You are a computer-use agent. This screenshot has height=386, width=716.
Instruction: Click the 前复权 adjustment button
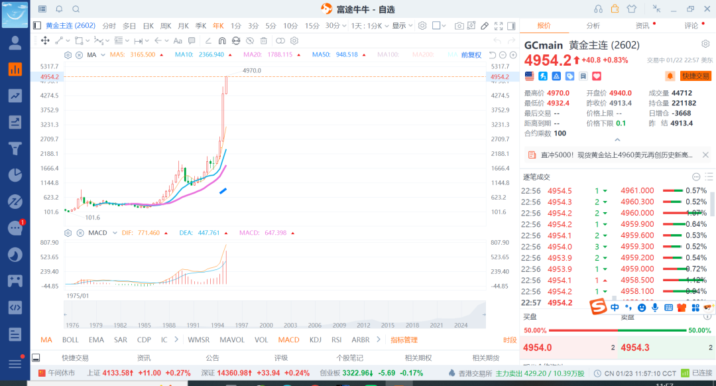pos(471,55)
